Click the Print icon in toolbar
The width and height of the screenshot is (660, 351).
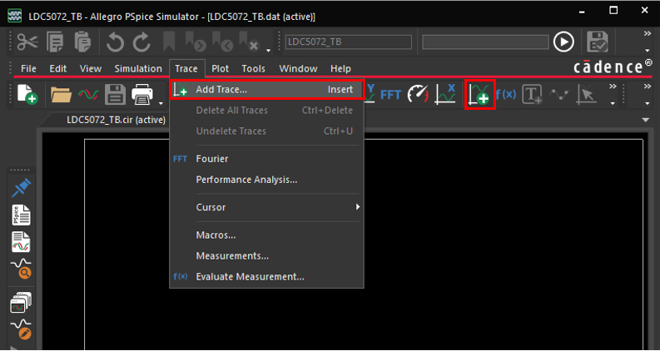(142, 95)
